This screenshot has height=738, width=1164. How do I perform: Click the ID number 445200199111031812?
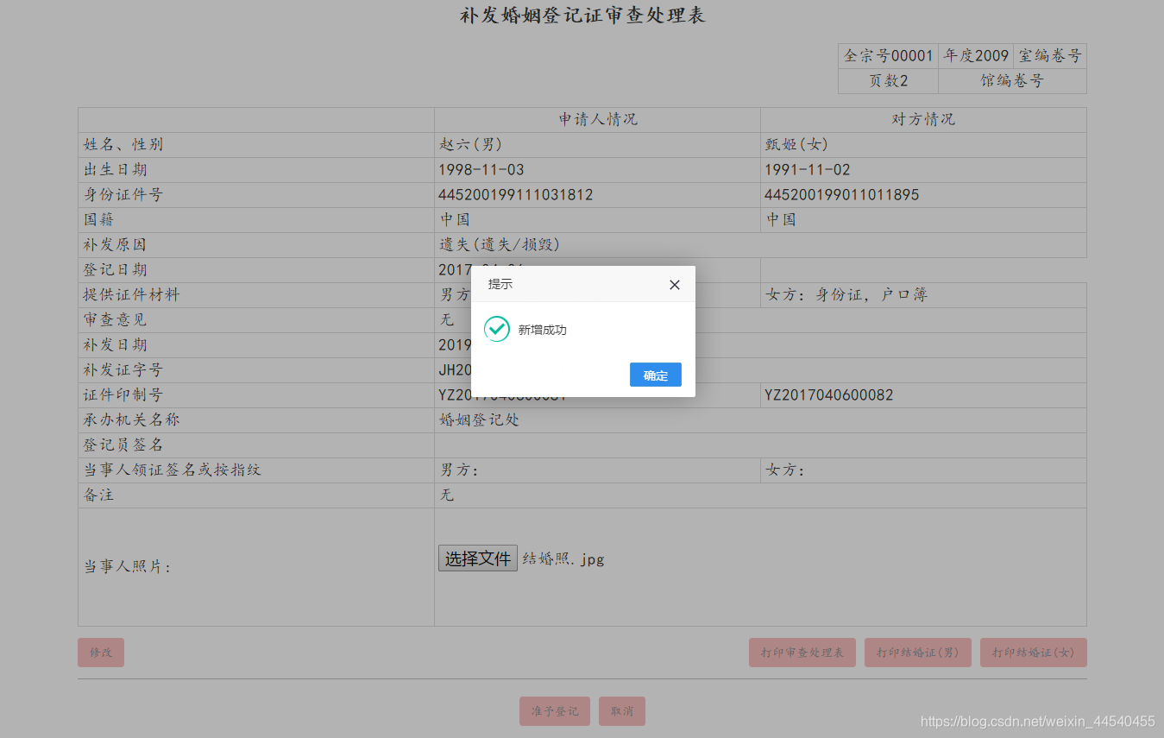[516, 194]
